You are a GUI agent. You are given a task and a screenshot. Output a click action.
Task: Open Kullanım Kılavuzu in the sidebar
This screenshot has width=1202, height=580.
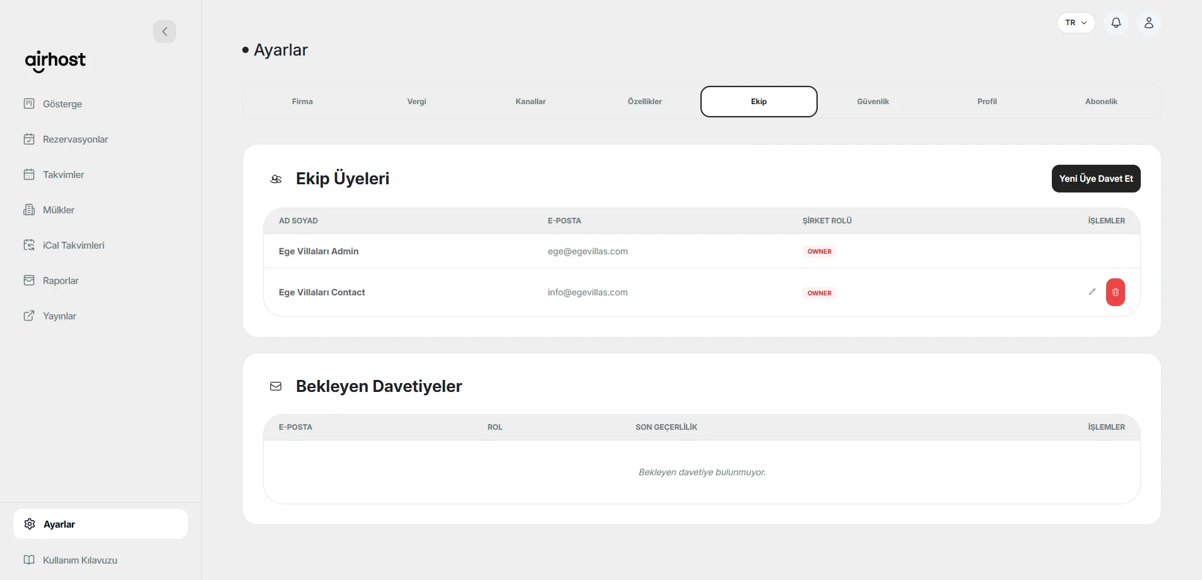pyautogui.click(x=101, y=560)
